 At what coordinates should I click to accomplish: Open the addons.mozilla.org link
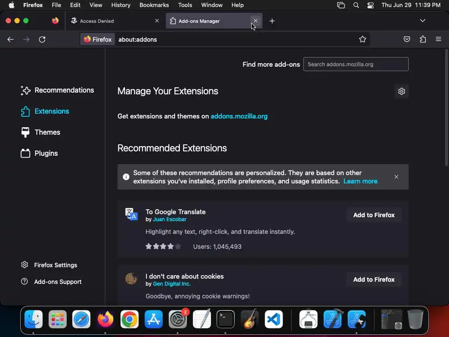(239, 116)
